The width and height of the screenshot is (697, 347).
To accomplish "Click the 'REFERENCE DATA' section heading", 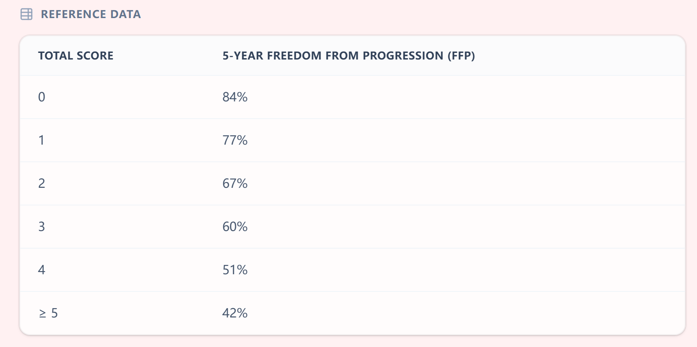I will 90,15.
